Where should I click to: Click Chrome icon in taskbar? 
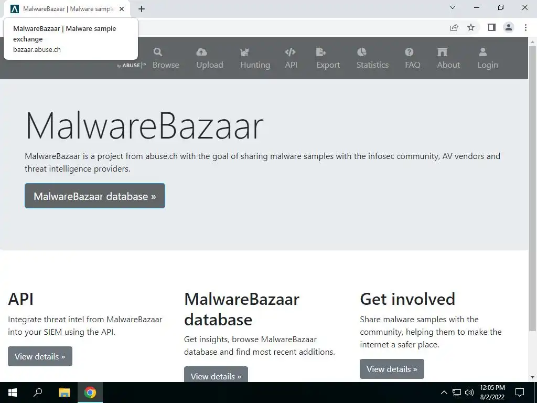click(x=90, y=393)
